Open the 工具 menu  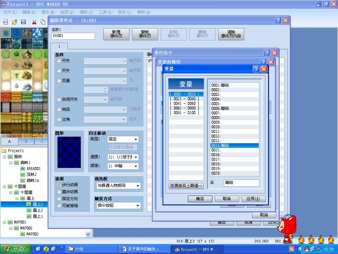tap(106, 12)
